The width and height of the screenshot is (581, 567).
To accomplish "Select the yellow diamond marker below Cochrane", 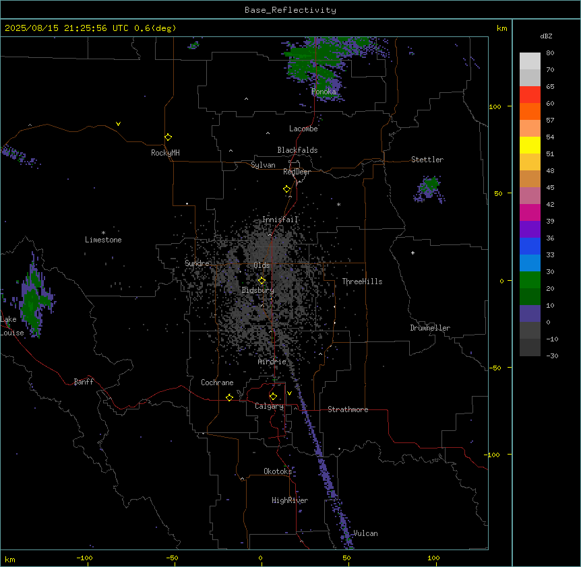I will tap(229, 397).
